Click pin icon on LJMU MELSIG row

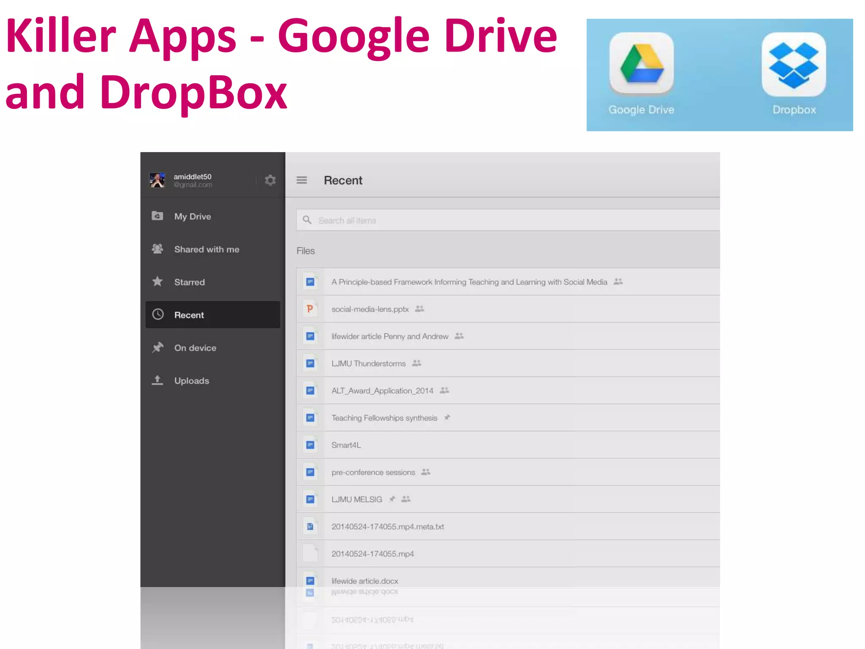(392, 499)
